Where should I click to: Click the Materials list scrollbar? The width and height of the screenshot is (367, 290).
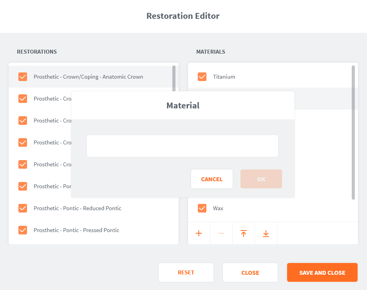[353, 133]
